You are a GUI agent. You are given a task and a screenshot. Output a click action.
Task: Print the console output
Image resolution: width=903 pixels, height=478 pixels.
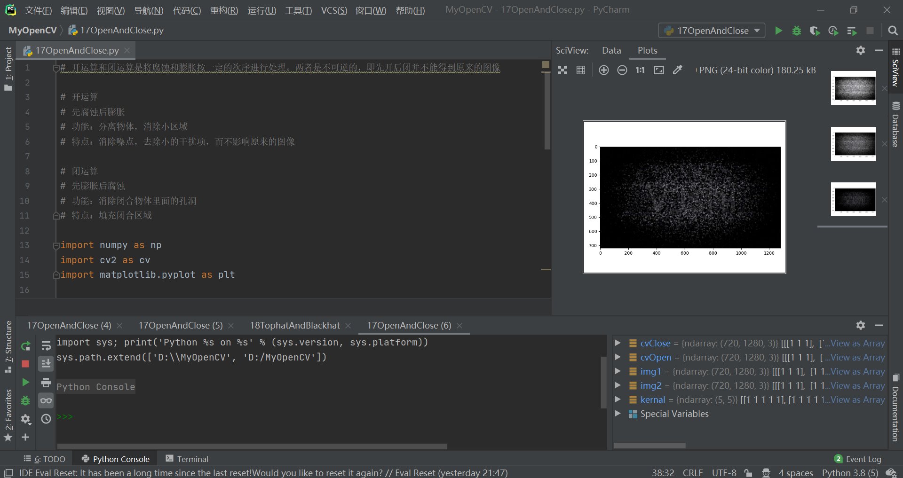pos(46,382)
